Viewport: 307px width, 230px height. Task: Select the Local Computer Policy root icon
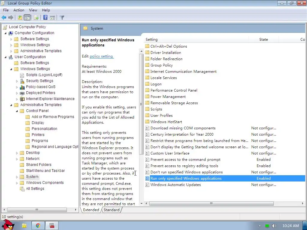(x=5, y=27)
